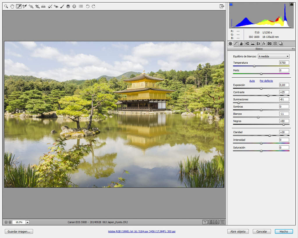Toggle the before/after preview view

pyautogui.click(x=205, y=222)
